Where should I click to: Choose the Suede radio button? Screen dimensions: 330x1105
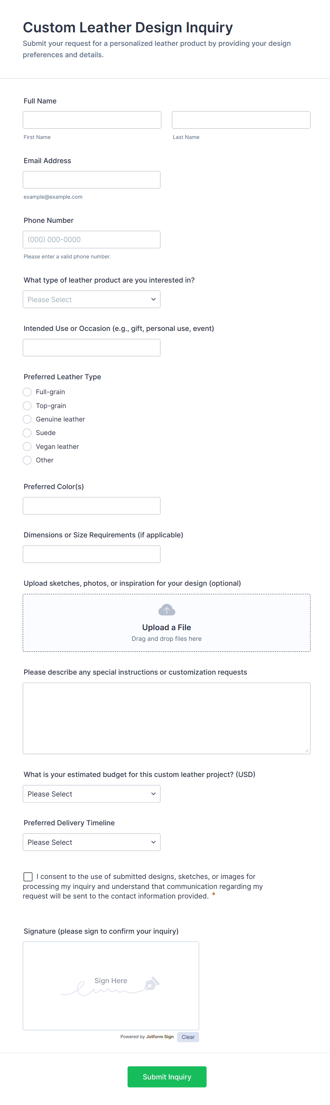click(27, 433)
